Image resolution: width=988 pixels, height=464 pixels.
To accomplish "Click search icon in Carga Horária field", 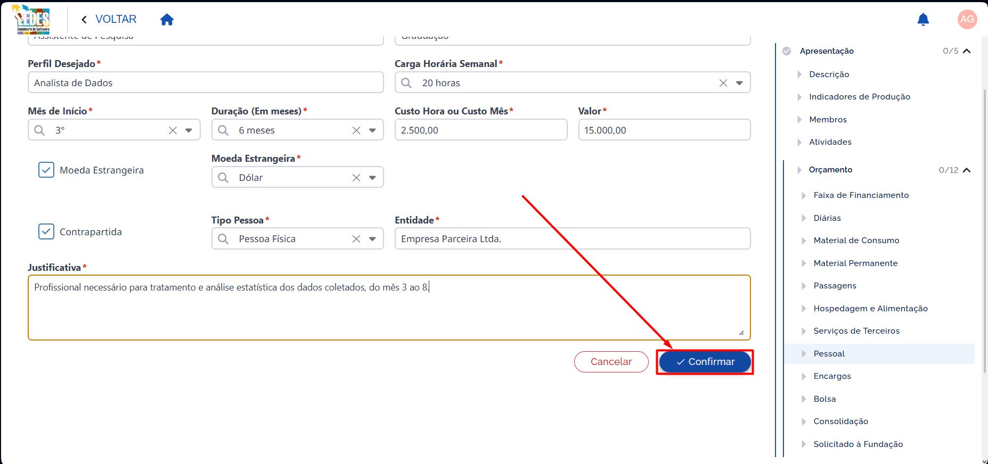I will [406, 83].
